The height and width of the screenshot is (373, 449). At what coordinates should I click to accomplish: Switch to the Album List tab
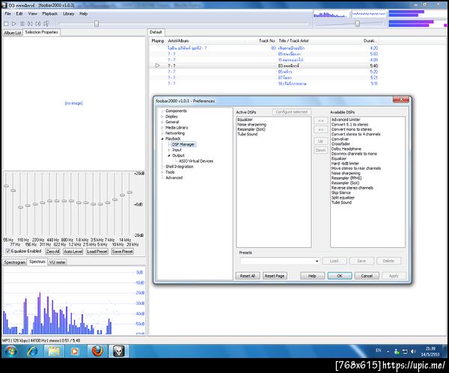click(13, 33)
